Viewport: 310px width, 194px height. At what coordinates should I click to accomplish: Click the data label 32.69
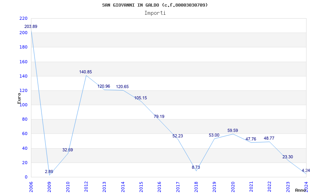[67, 150]
